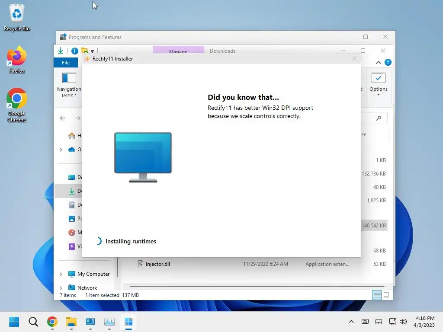Open the File tab in the Explorer ribbon
Image resolution: width=443 pixels, height=332 pixels.
click(x=66, y=63)
